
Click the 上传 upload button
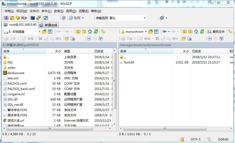[x=10, y=39]
